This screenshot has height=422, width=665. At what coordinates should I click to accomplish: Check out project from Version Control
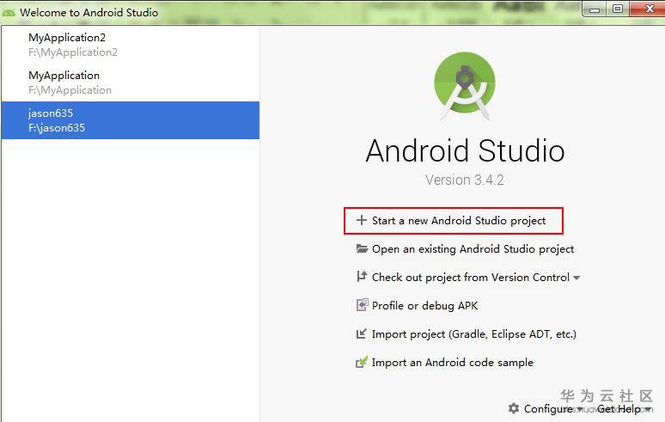pyautogui.click(x=470, y=278)
